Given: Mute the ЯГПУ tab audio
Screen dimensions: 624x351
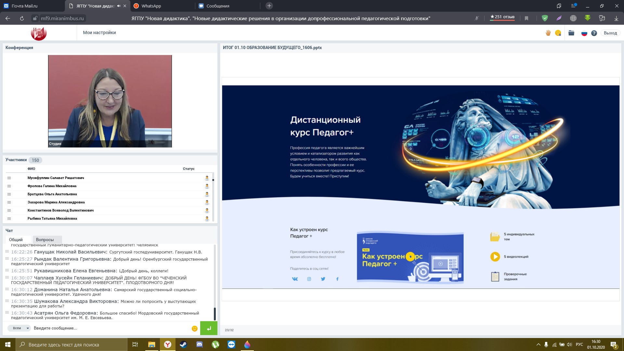Looking at the screenshot, I should click(x=119, y=6).
